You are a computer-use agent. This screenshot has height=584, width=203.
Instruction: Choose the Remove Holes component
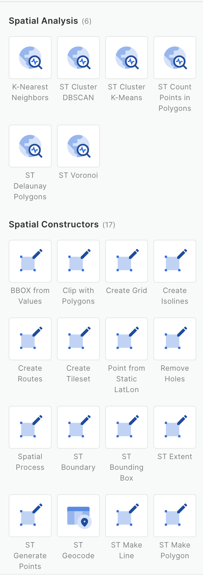click(175, 339)
